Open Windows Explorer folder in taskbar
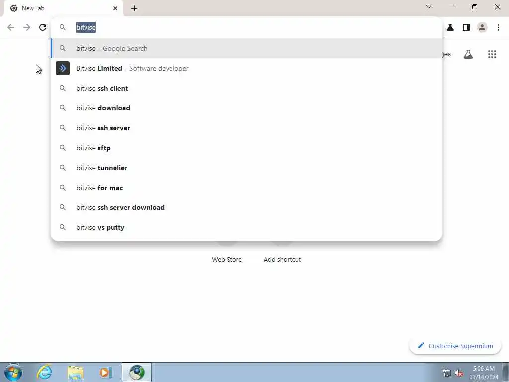 coord(76,372)
